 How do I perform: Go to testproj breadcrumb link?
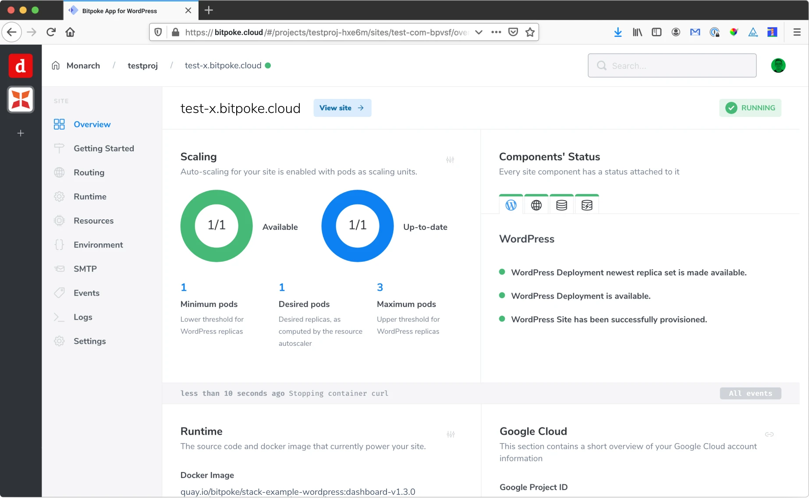[x=142, y=66]
